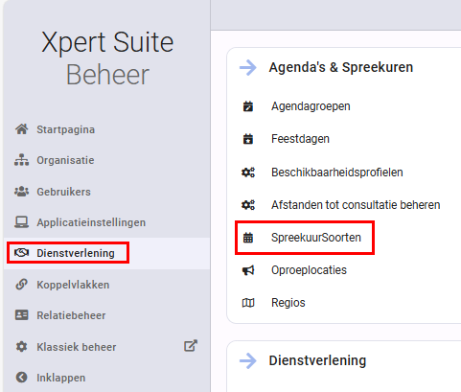Open Klassiek beheer external link icon
The width and height of the screenshot is (461, 392).
coord(191,346)
